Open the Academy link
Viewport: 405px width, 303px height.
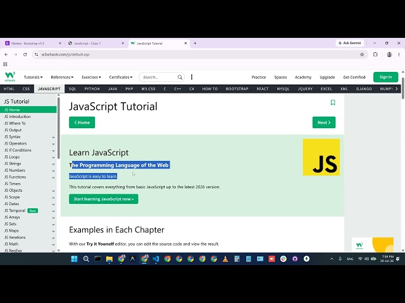[303, 77]
